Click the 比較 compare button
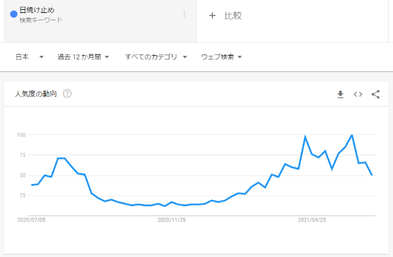 233,15
